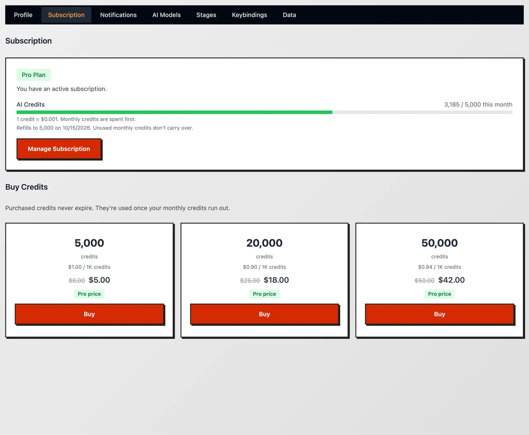Click the Pro price badge under $18.00
The width and height of the screenshot is (529, 435).
point(264,294)
